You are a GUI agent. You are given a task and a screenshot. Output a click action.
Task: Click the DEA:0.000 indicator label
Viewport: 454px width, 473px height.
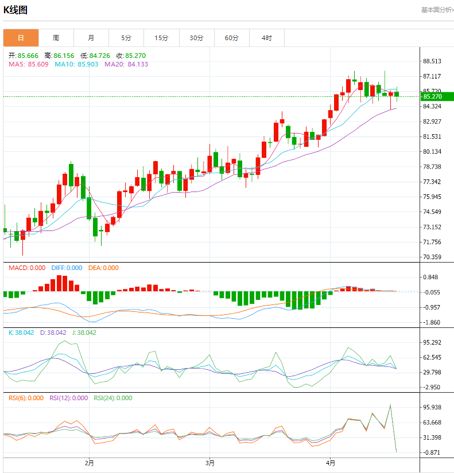click(103, 268)
